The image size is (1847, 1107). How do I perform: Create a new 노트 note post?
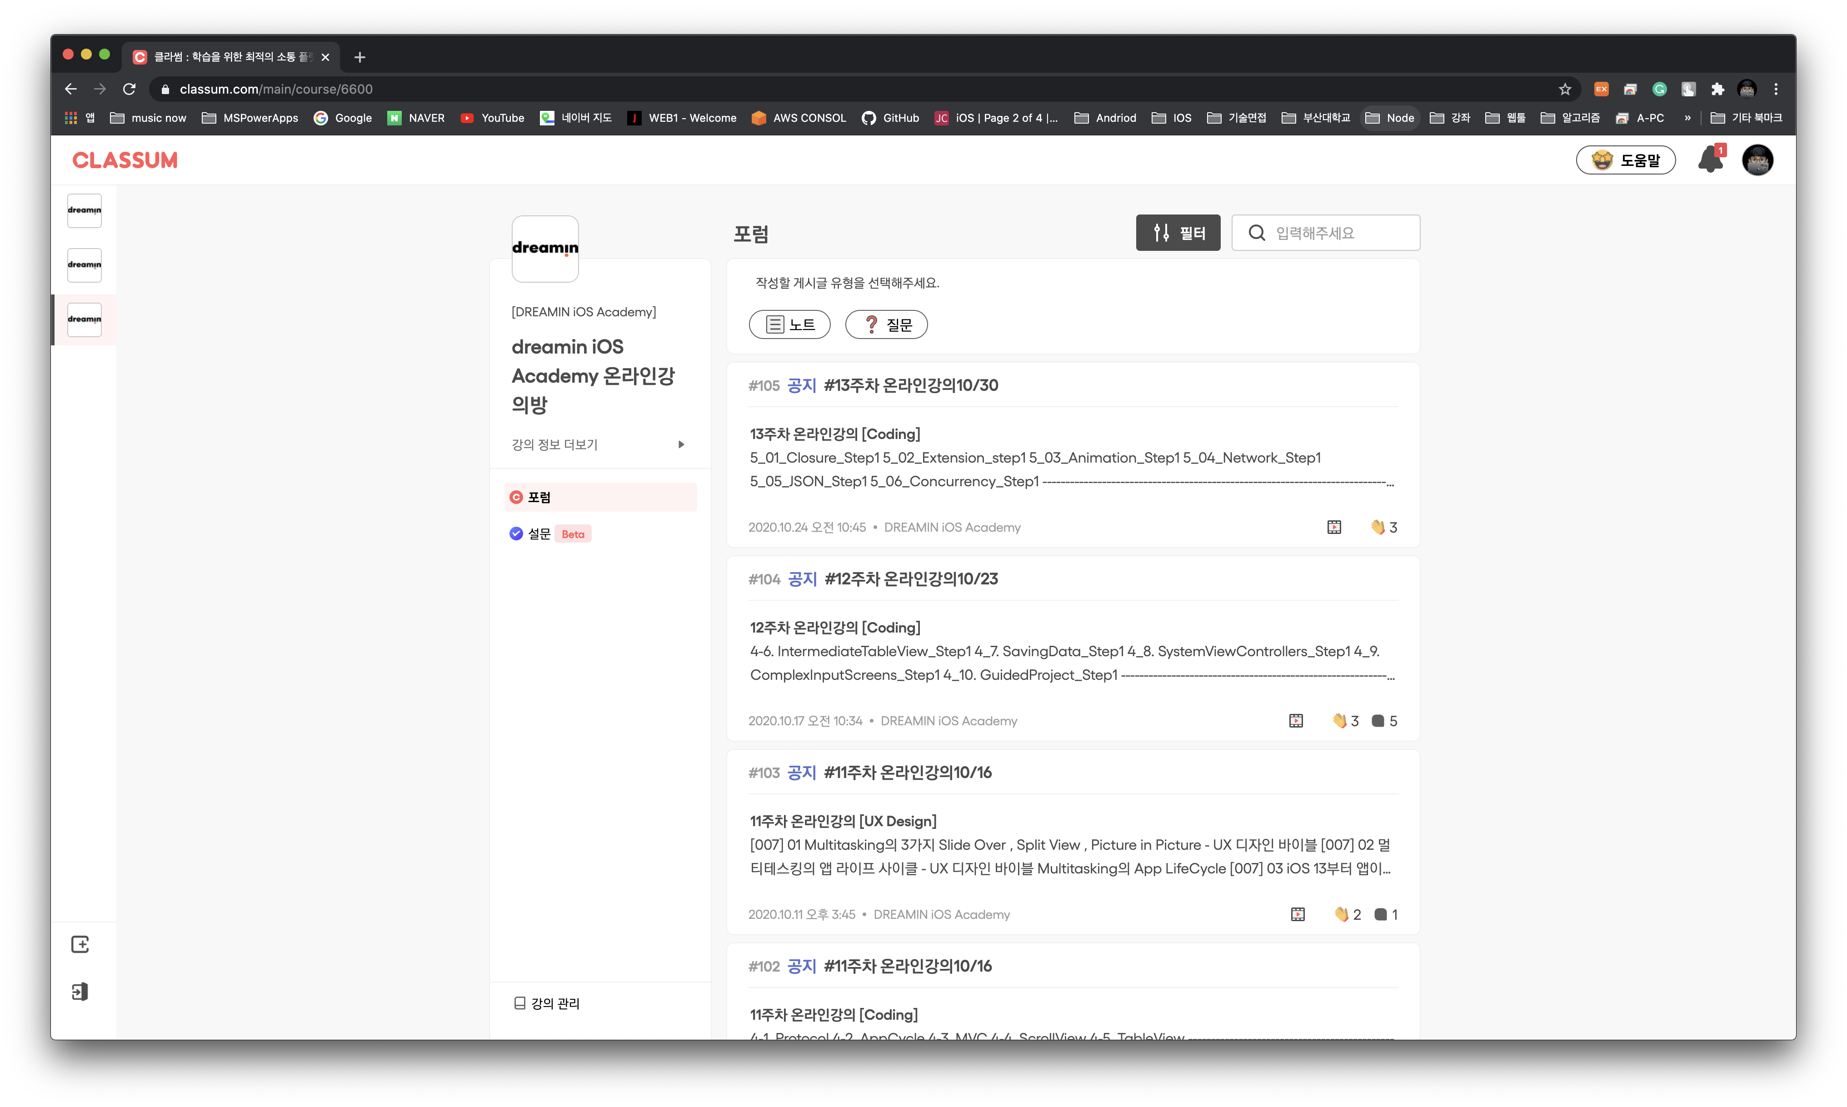point(789,324)
